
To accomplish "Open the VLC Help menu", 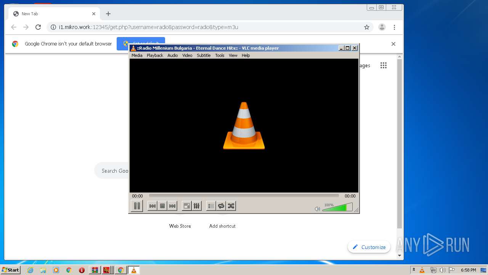I will click(x=246, y=55).
